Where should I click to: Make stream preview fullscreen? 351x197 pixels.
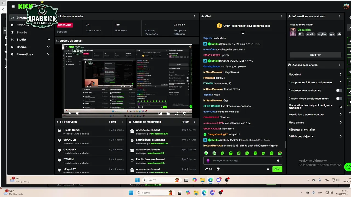pyautogui.click(x=176, y=113)
